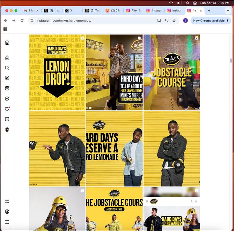Close the active Instagram tab
Image resolution: width=234 pixels, height=231 pixels.
tap(201, 11)
